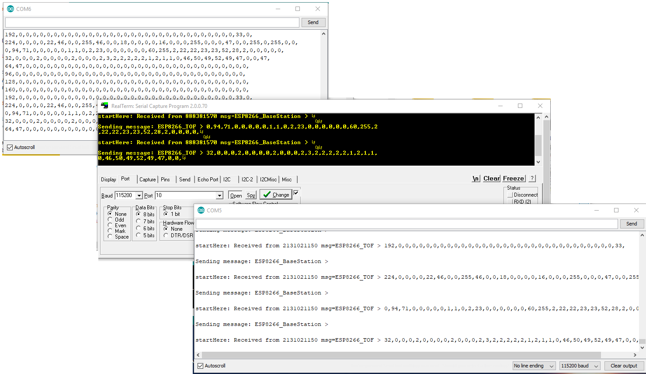
Task: Select None hardware flow control
Action: pyautogui.click(x=166, y=229)
